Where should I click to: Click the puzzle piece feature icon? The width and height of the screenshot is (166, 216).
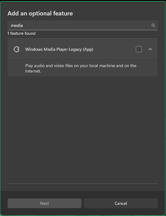(x=17, y=49)
